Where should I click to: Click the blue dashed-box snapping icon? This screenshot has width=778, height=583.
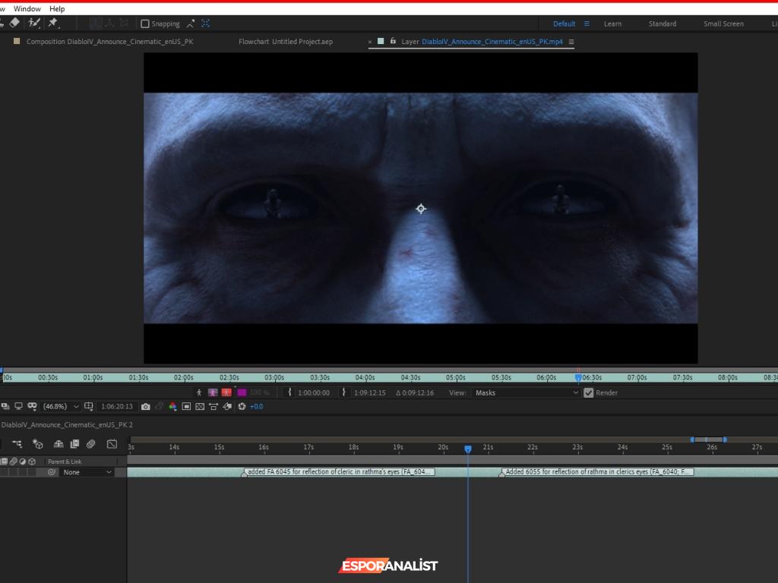(205, 24)
